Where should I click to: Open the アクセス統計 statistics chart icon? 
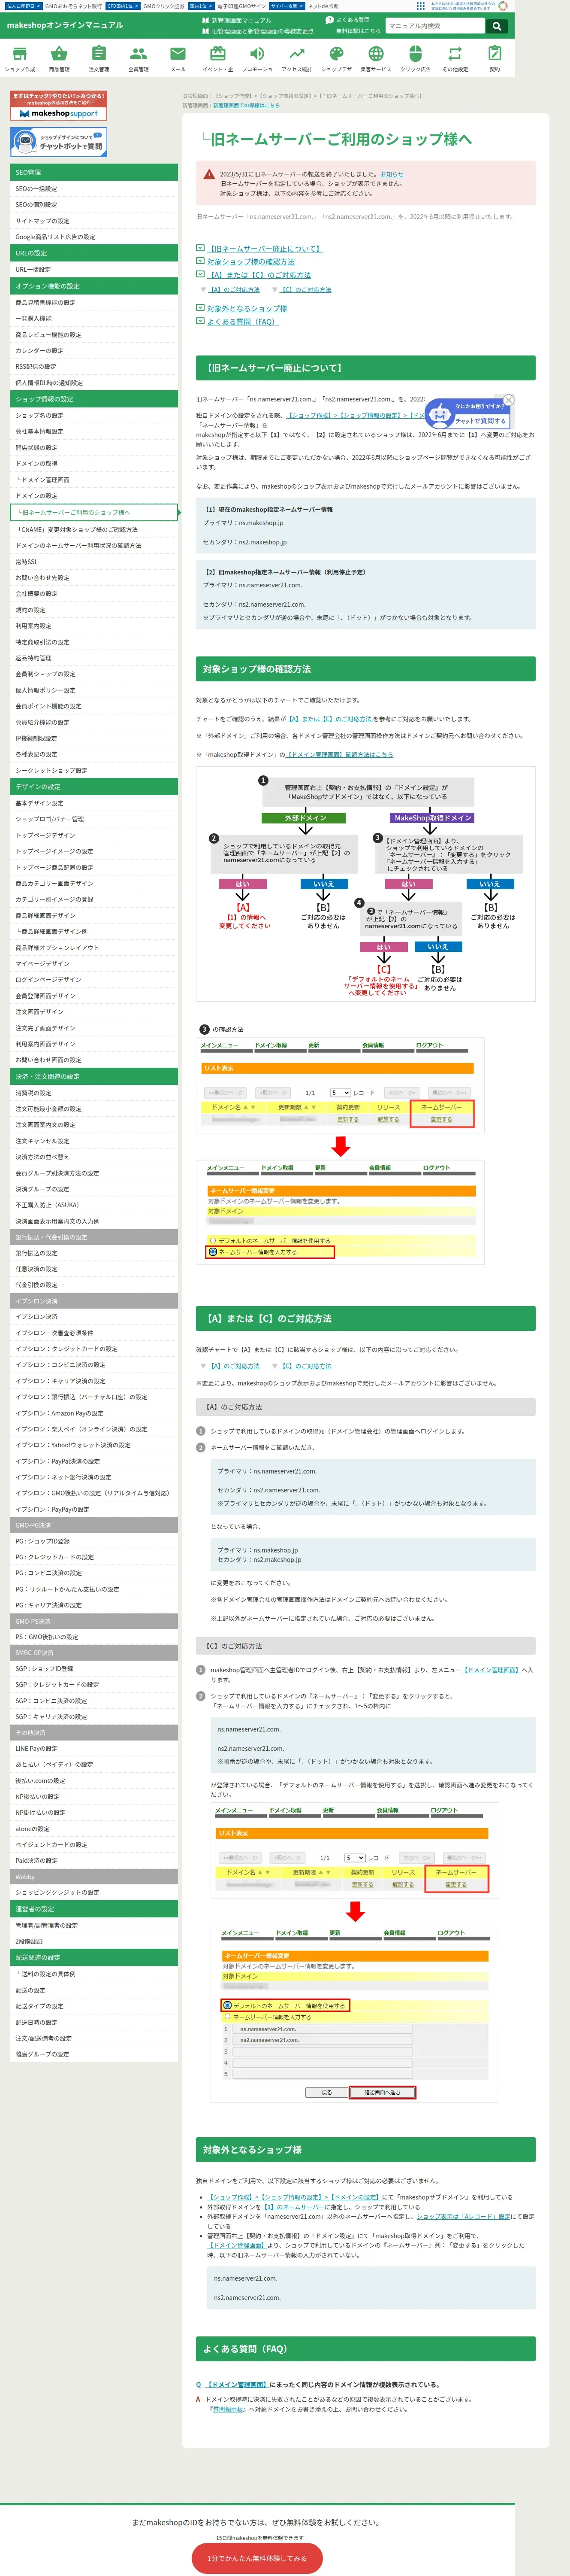coord(296,59)
